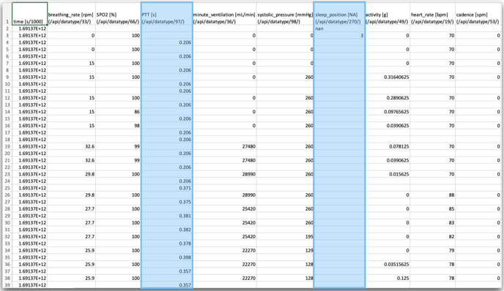The image size is (504, 291).
Task: Click the highlighted PTT [s] column header
Action: (167, 14)
